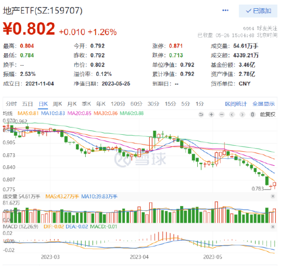Open the three-dots more options menu

tap(225, 10)
